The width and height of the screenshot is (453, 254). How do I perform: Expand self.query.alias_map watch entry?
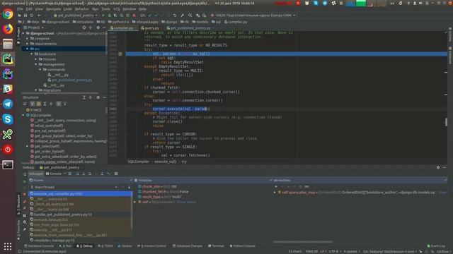tap(275, 193)
